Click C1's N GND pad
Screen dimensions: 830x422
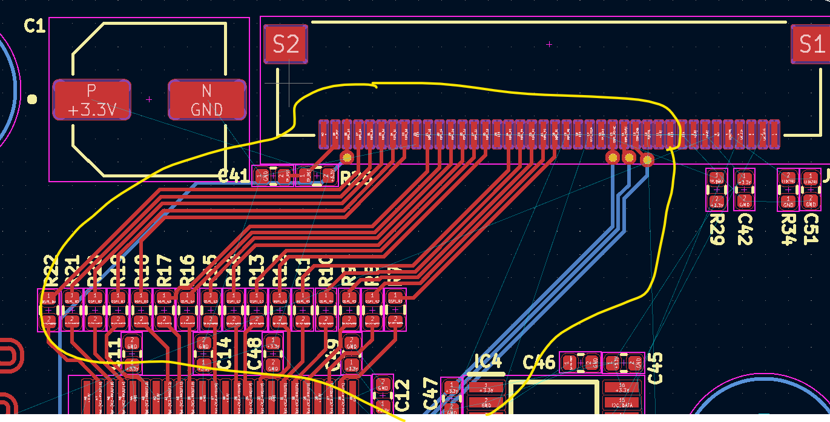207,100
